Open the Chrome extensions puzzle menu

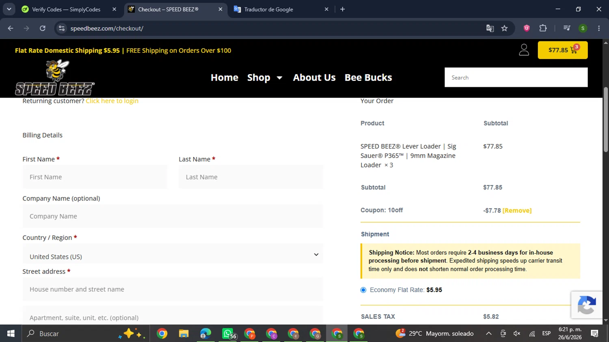coord(543,28)
